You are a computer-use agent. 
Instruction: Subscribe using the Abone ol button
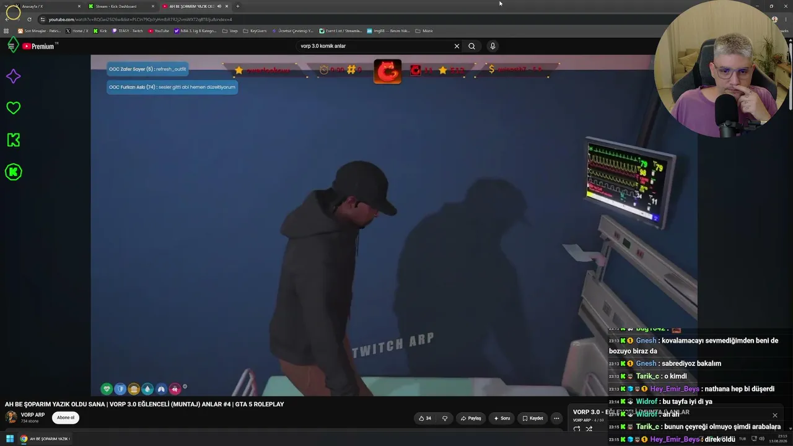[66, 418]
